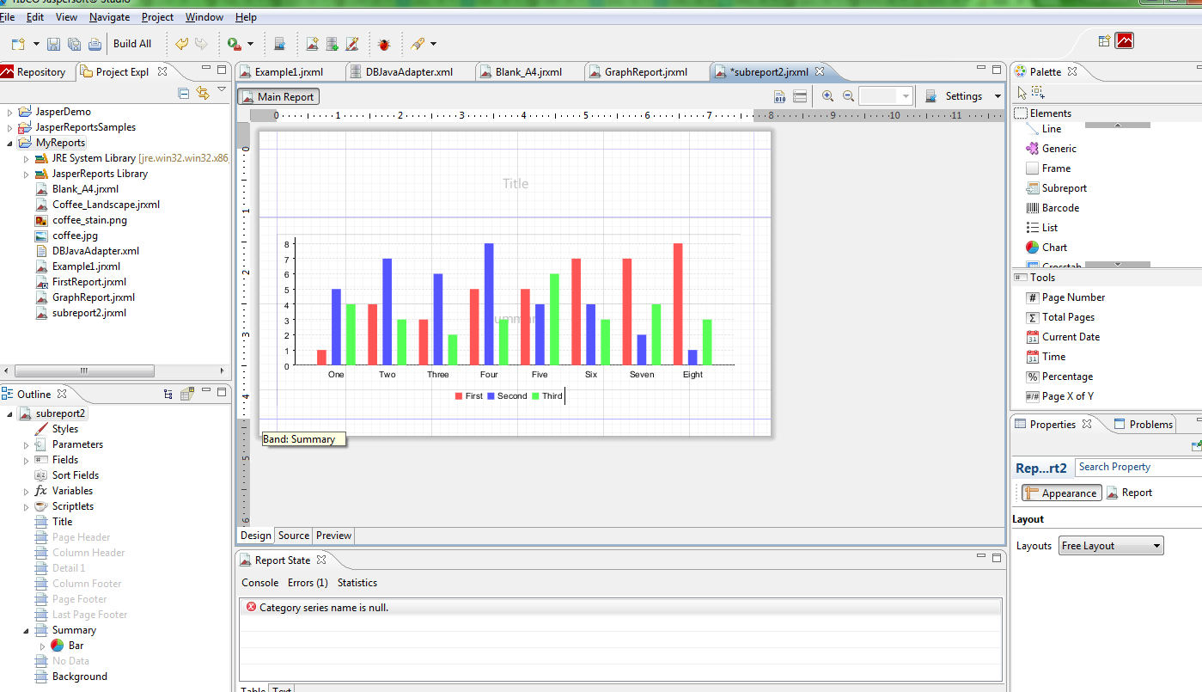The width and height of the screenshot is (1202, 692).
Task: Click the Save All toolbar icon
Action: [74, 44]
